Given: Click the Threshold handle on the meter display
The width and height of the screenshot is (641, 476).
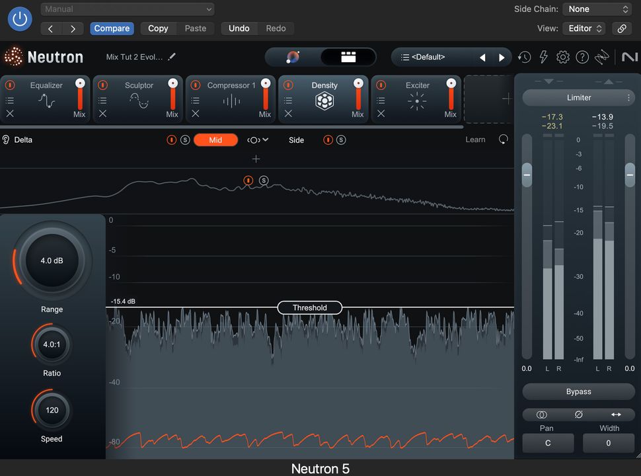Looking at the screenshot, I should (309, 307).
